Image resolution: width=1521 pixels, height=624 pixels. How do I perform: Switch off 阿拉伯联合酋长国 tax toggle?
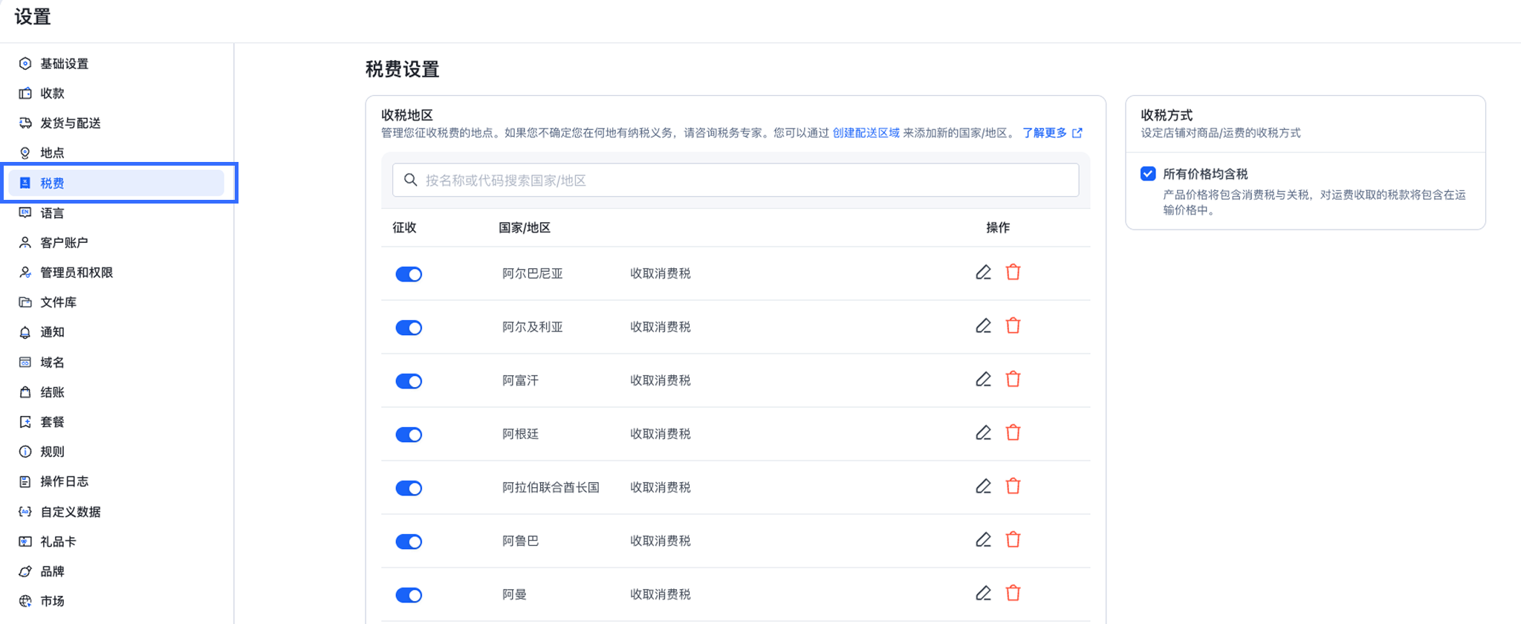[x=409, y=488]
